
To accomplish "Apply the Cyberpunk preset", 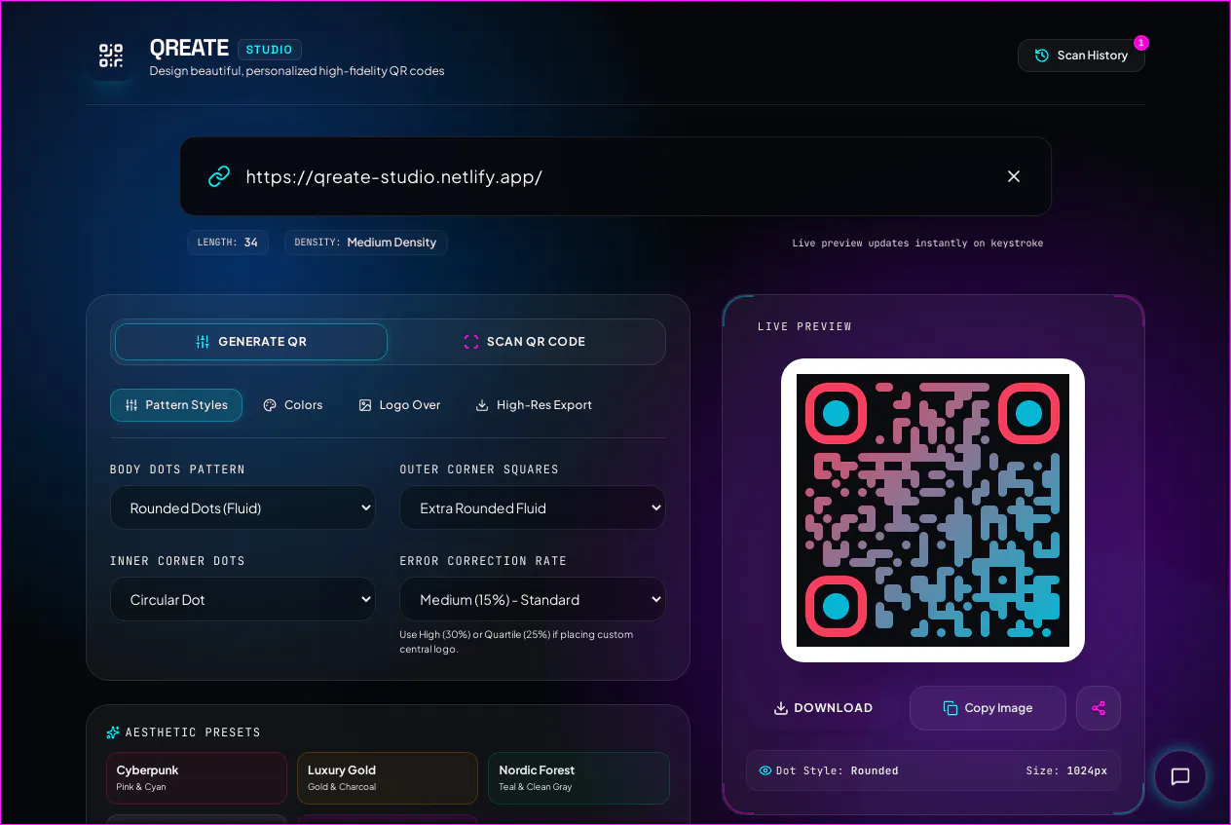I will (197, 777).
